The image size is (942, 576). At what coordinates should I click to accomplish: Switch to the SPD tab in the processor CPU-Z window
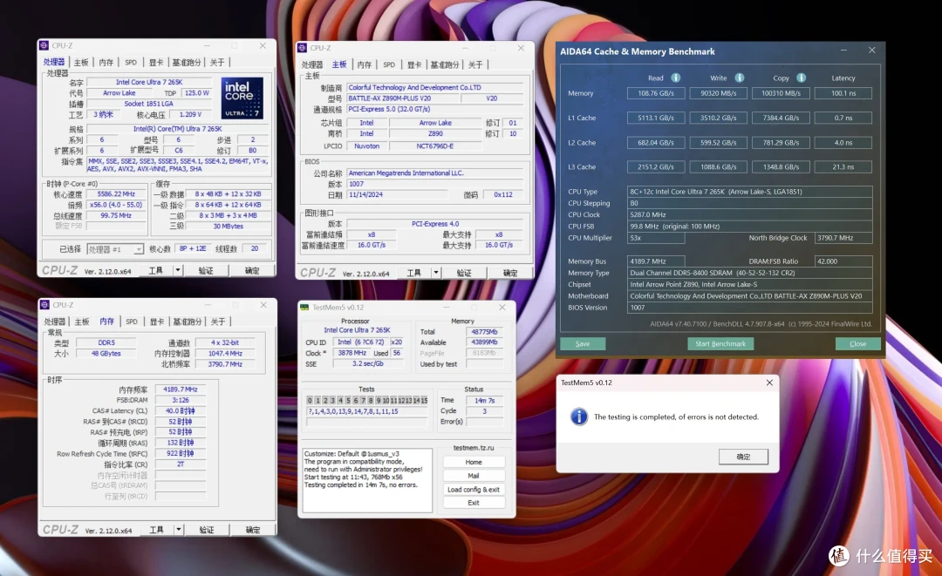(131, 63)
